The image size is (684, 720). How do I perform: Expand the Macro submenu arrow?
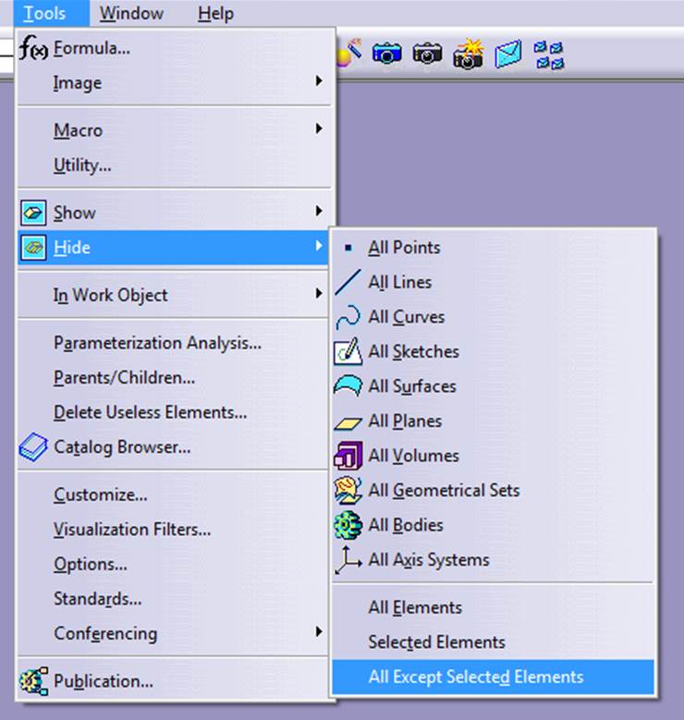[x=319, y=129]
